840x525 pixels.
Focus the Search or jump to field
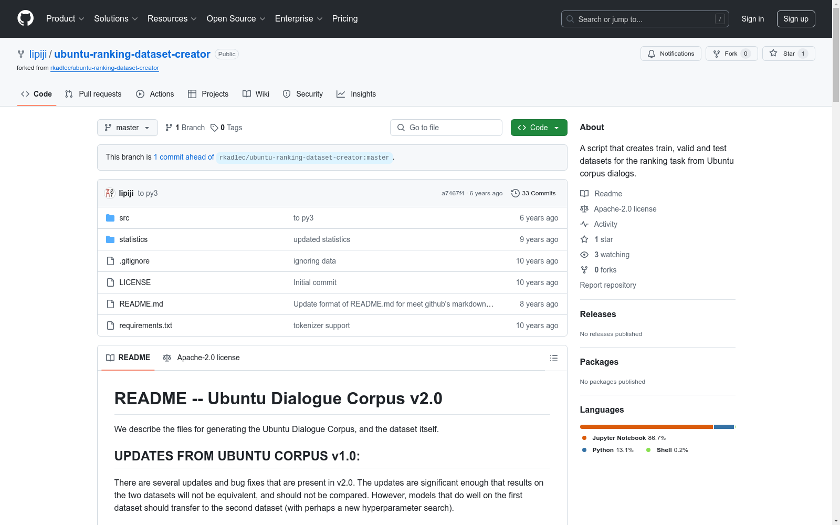pos(645,19)
